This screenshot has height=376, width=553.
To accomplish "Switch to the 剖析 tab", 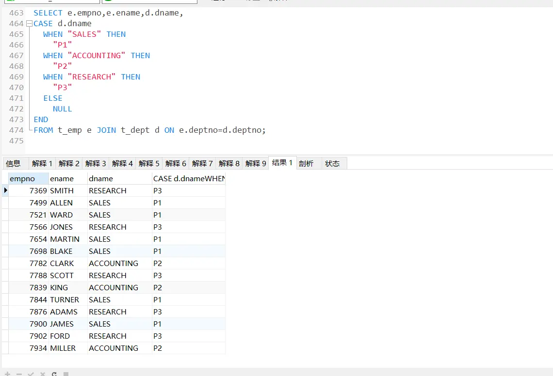I will click(x=306, y=163).
